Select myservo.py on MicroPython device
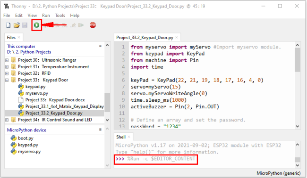307x178 pixels. coord(29,152)
